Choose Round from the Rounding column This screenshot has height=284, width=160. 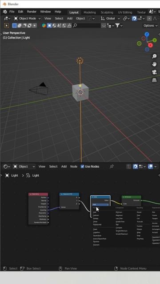tap(139, 212)
